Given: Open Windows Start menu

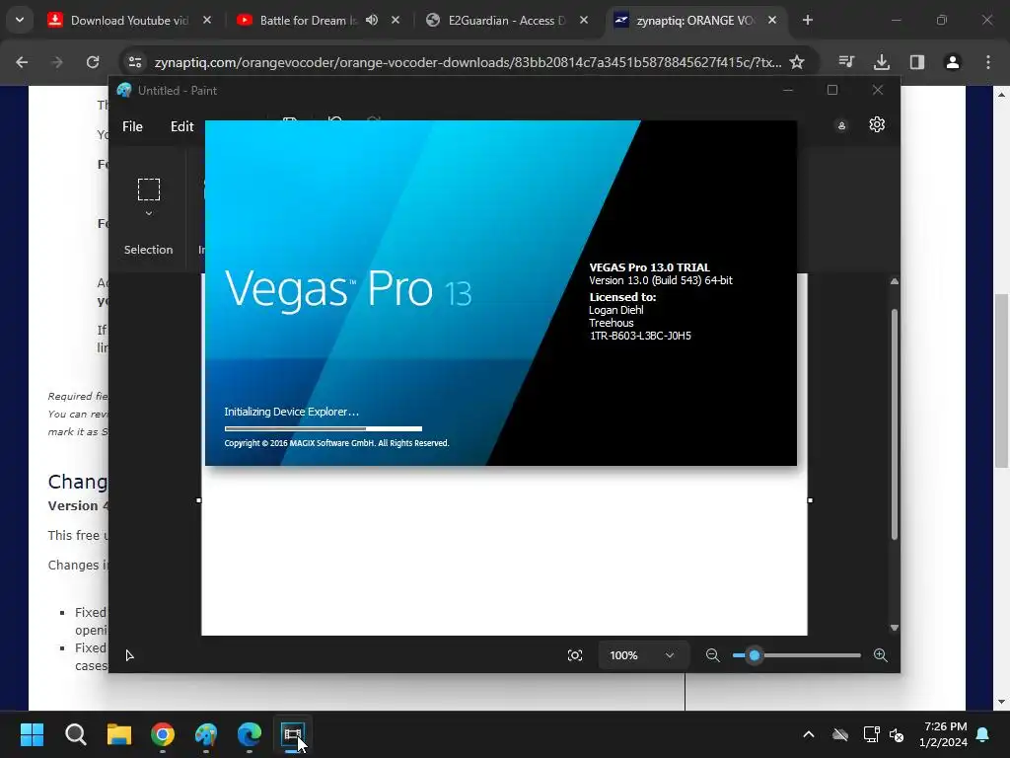Looking at the screenshot, I should [x=32, y=734].
